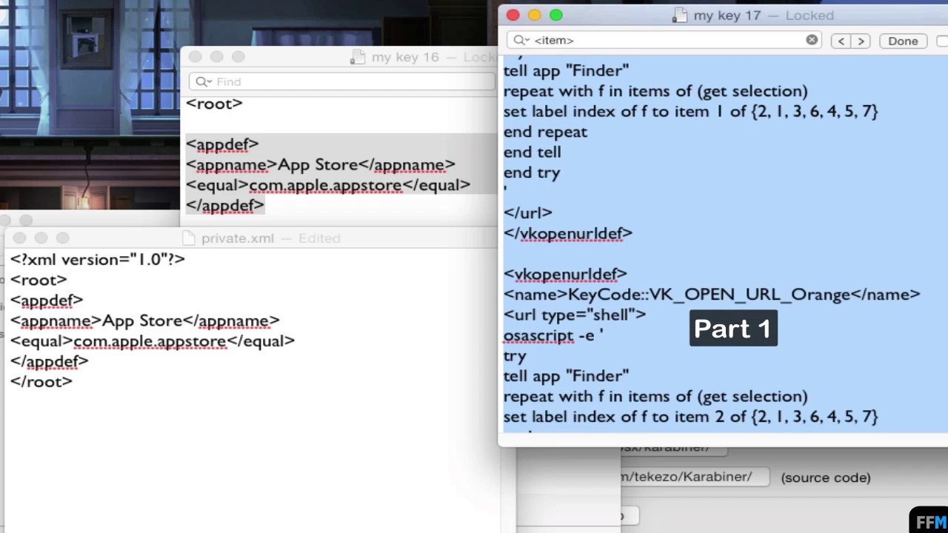
Task: Click the my key 17 document icon in title bar
Action: [681, 16]
